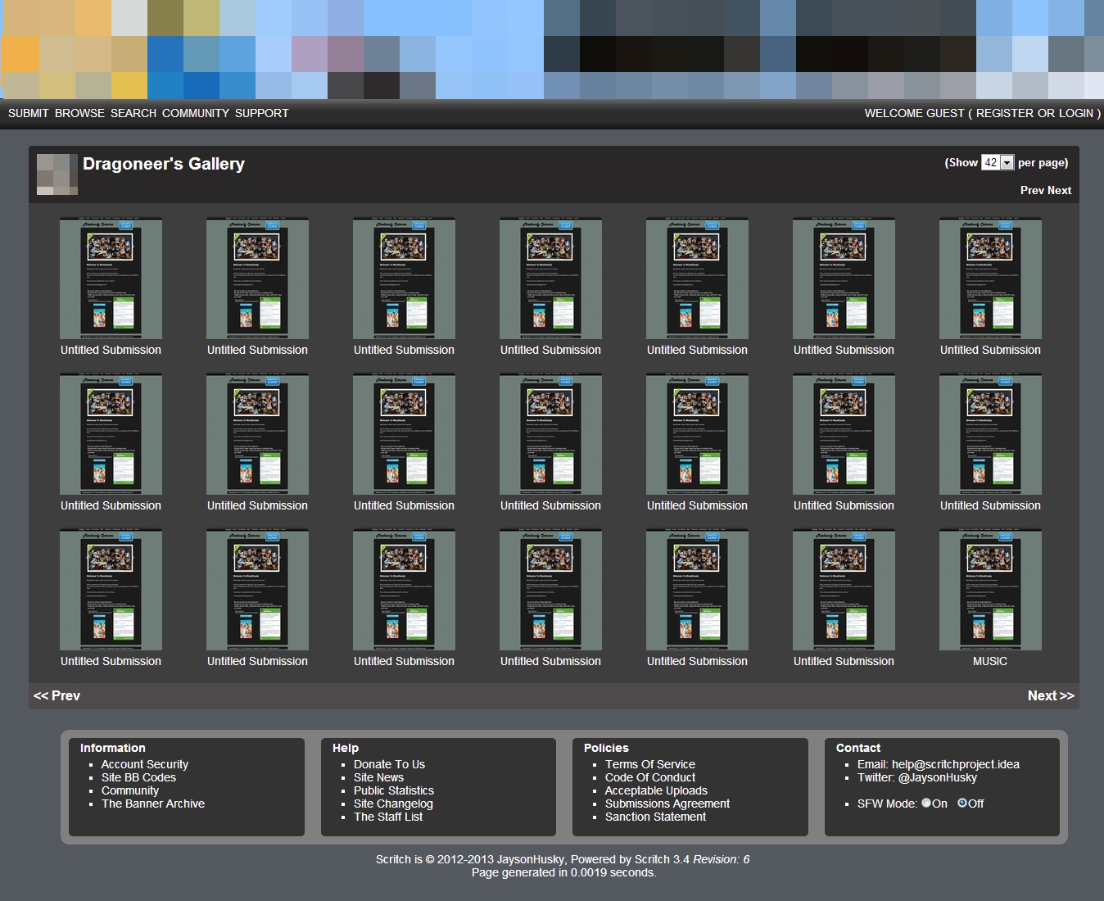Screen dimensions: 1104x901
Task: Go to next page using bottom Next >>
Action: click(x=1050, y=695)
